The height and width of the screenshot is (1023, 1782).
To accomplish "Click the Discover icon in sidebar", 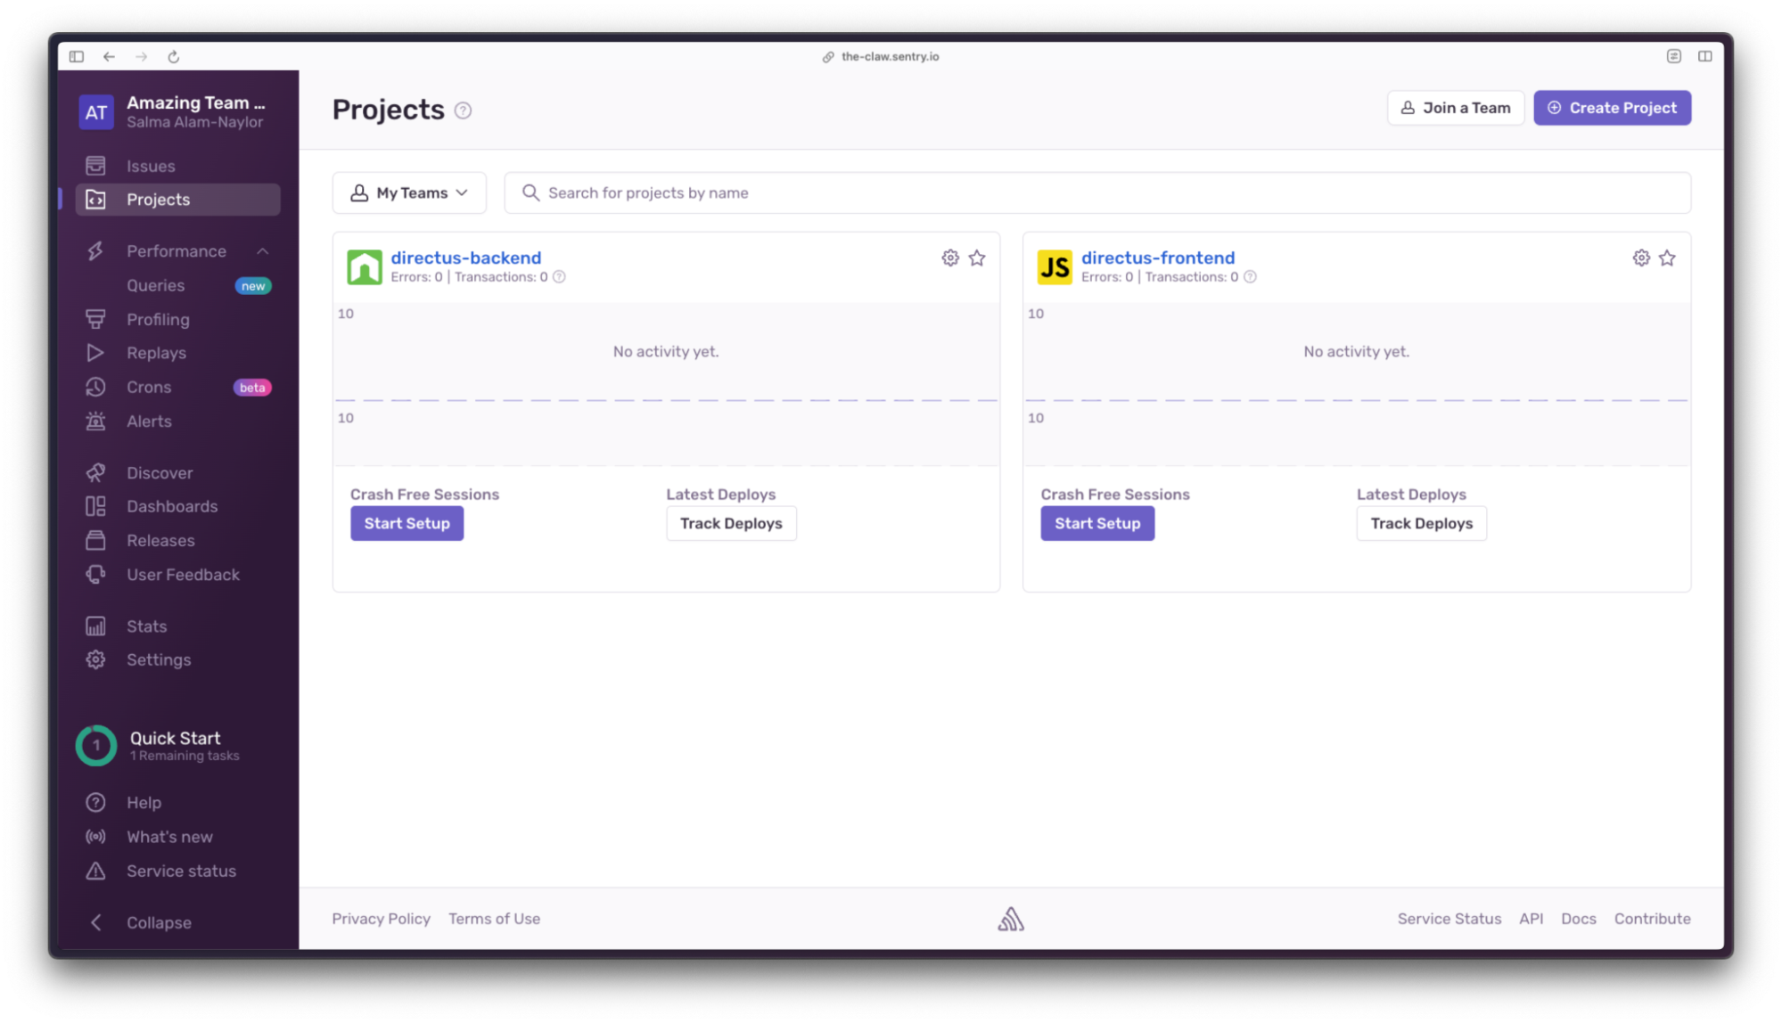I will point(96,472).
